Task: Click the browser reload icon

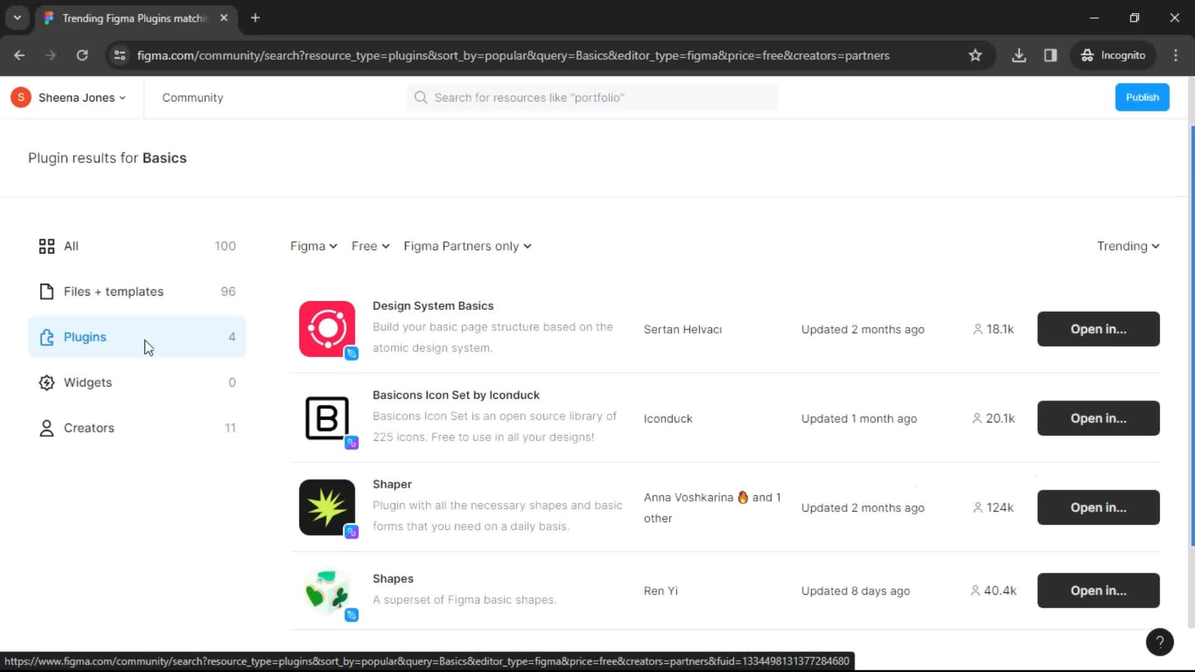Action: (82, 55)
